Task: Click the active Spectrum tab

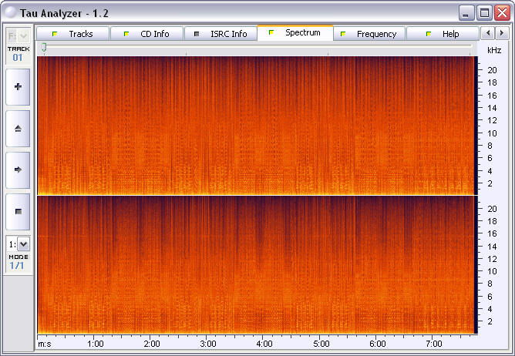Action: 295,33
